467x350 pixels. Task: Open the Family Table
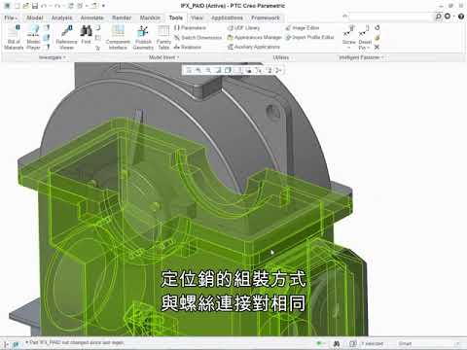(x=163, y=37)
